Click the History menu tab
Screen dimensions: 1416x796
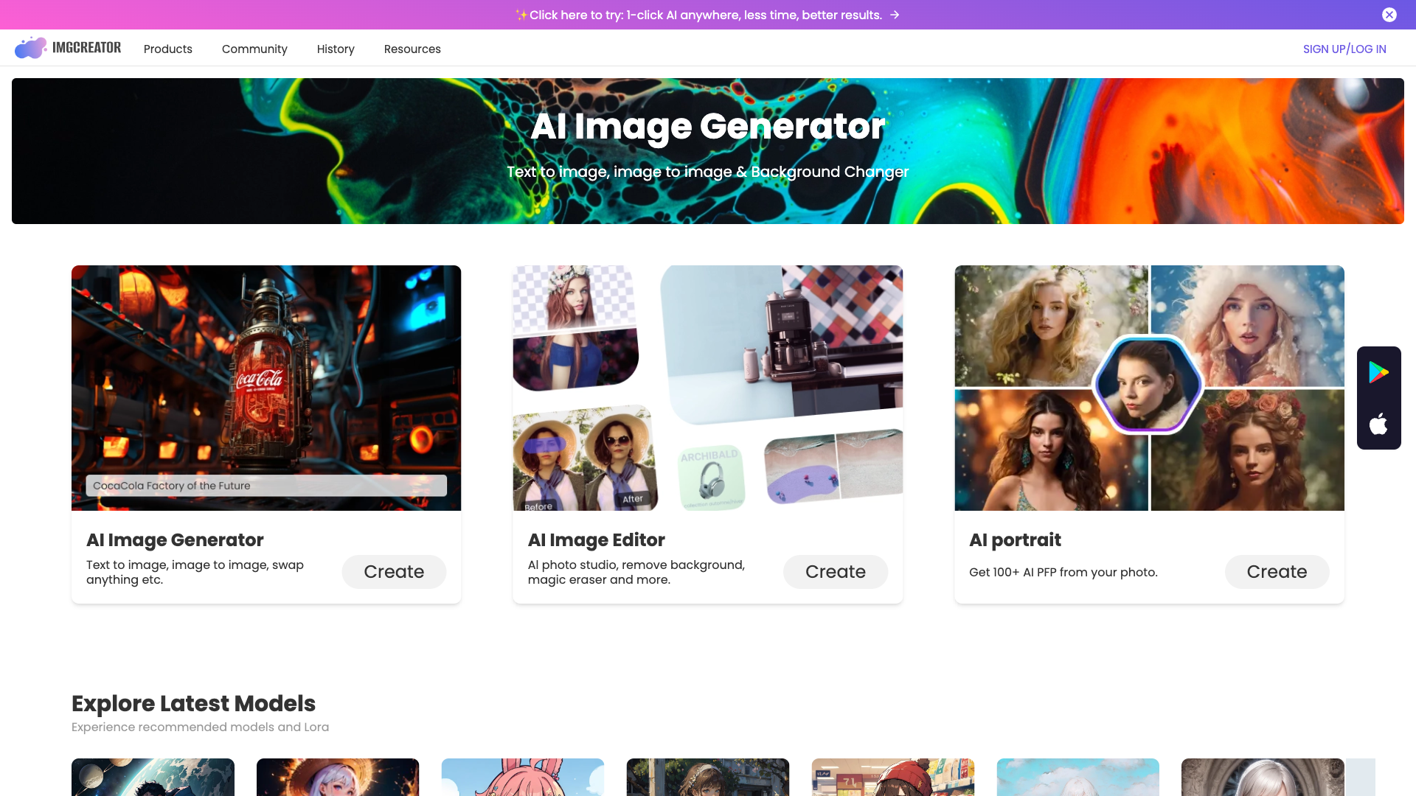[x=336, y=49]
